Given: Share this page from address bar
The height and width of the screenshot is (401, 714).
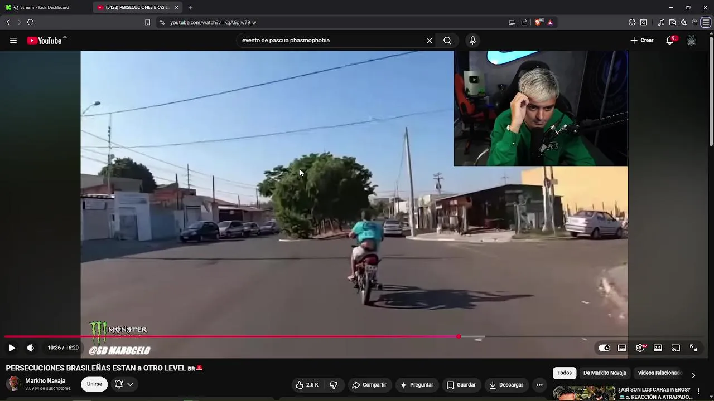Looking at the screenshot, I should point(524,22).
